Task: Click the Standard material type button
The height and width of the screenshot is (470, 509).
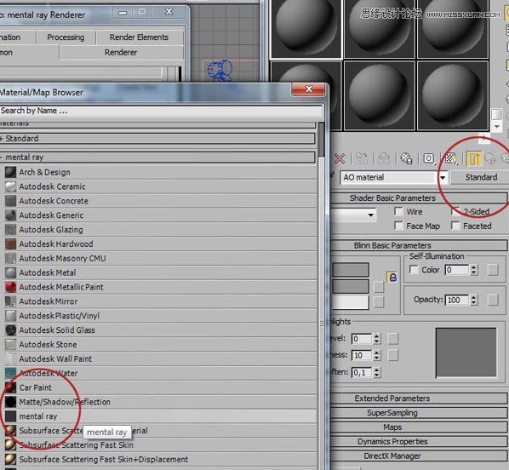Action: point(481,177)
